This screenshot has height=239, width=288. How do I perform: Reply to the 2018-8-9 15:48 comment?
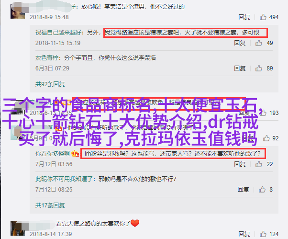click(x=244, y=17)
